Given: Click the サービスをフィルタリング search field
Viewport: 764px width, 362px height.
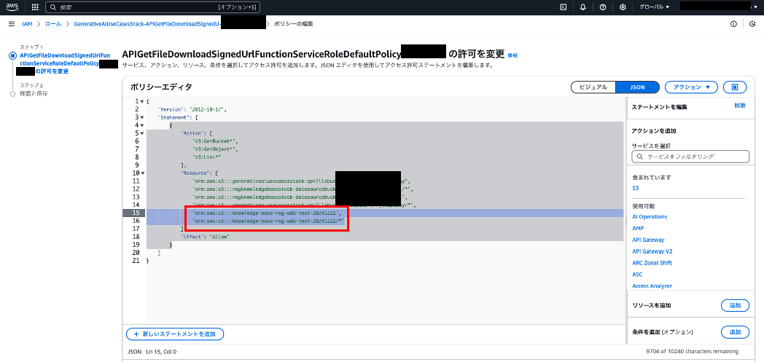Looking at the screenshot, I should 690,156.
